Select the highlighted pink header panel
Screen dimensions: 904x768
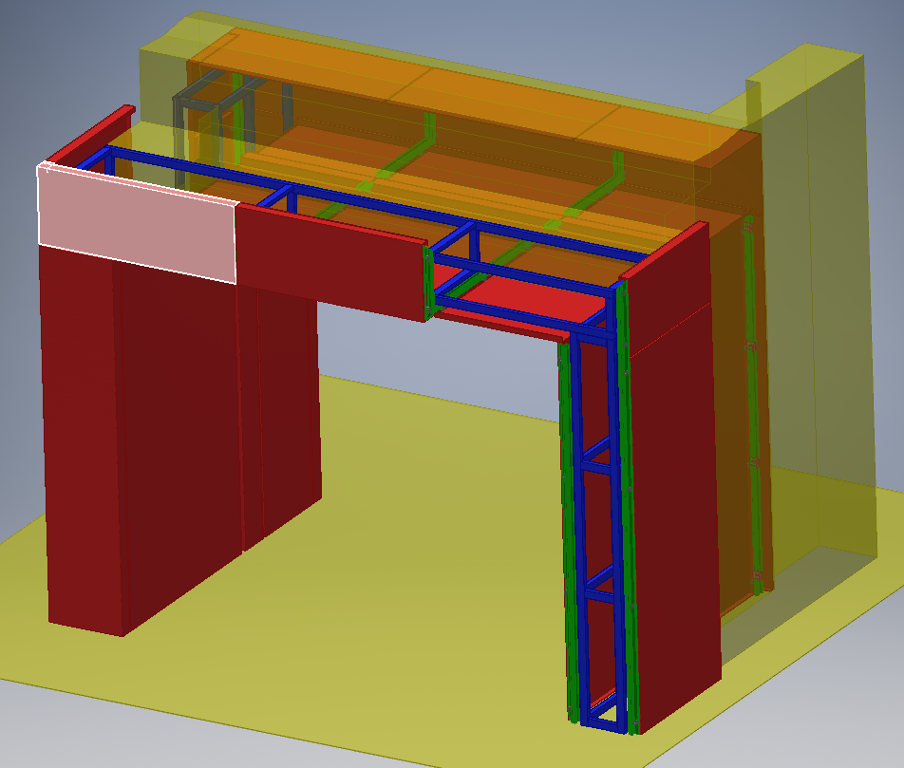[x=136, y=220]
